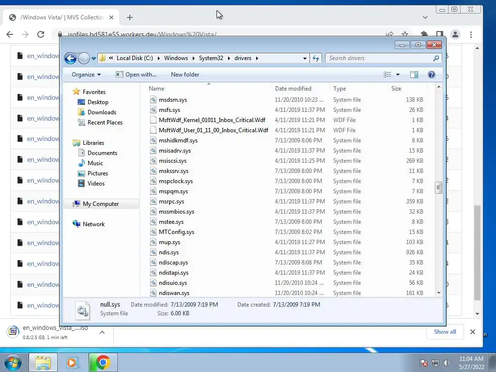Select My Computer in navigation pane

(x=101, y=204)
